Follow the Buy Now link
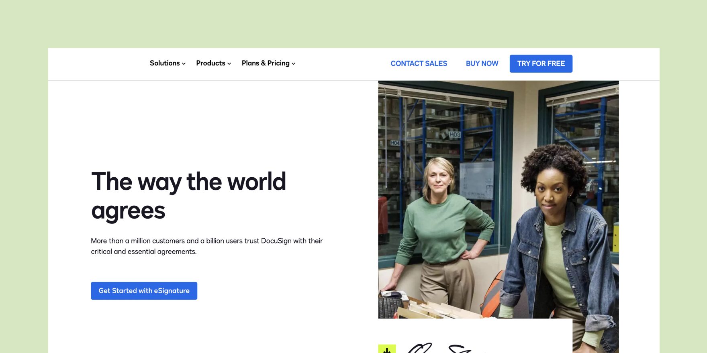 (482, 63)
